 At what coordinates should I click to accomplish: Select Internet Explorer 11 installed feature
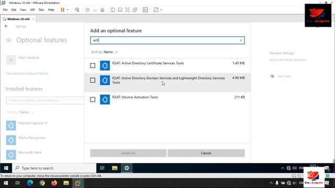tap(27, 125)
